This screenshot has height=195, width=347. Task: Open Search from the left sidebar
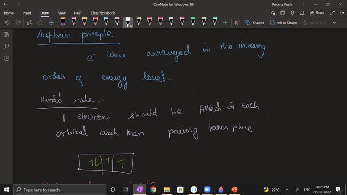pos(7,46)
